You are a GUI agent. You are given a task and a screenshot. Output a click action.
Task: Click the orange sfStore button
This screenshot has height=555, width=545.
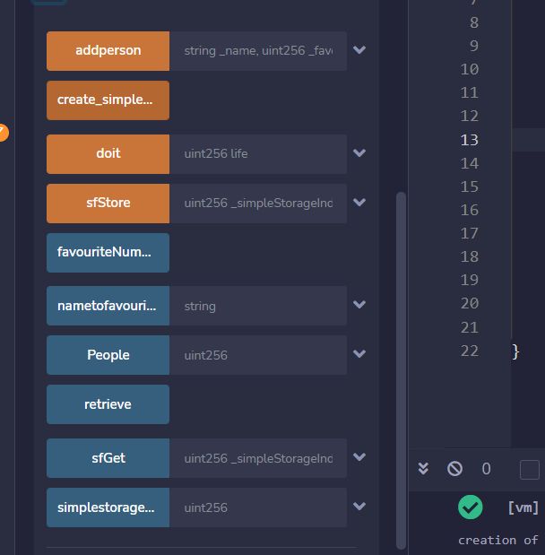pyautogui.click(x=108, y=204)
